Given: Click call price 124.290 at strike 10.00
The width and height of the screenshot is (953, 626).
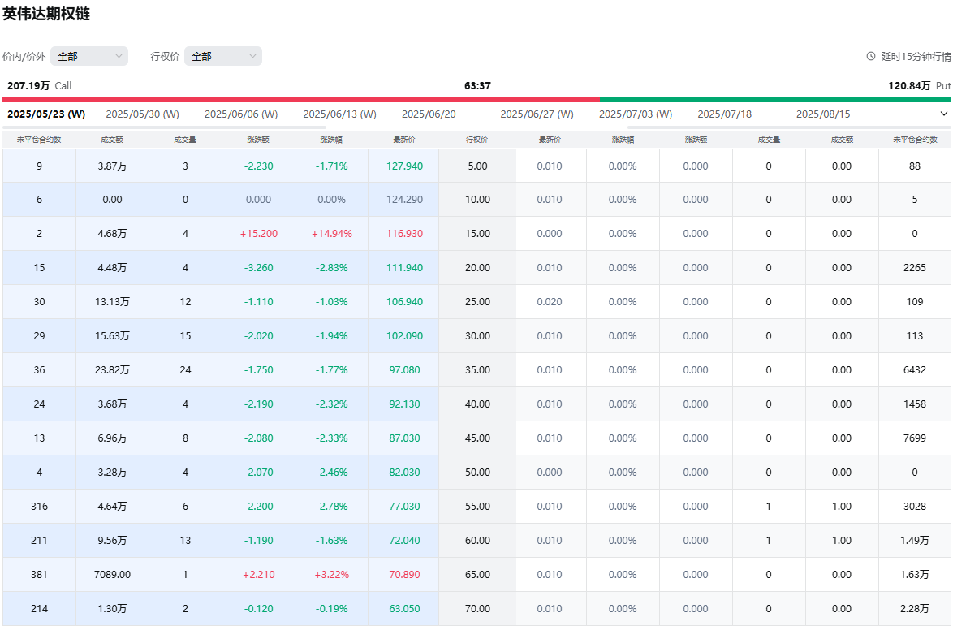Looking at the screenshot, I should click(404, 200).
